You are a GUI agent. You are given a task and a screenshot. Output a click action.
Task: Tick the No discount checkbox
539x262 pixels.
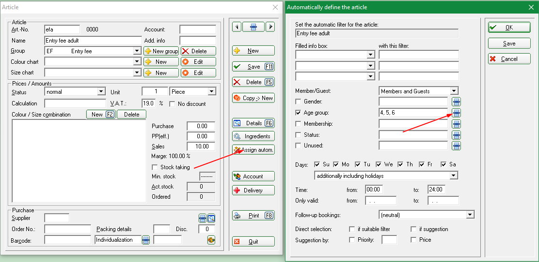172,104
